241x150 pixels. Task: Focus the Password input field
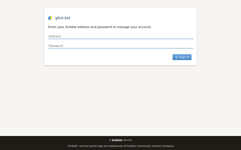pyautogui.click(x=121, y=46)
